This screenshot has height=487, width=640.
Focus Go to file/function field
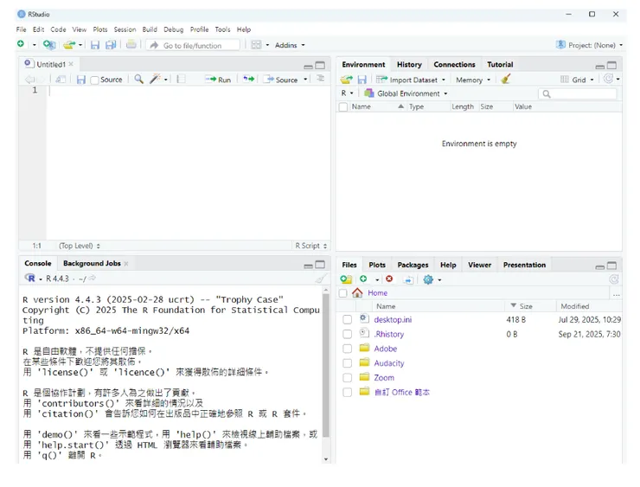click(x=193, y=45)
